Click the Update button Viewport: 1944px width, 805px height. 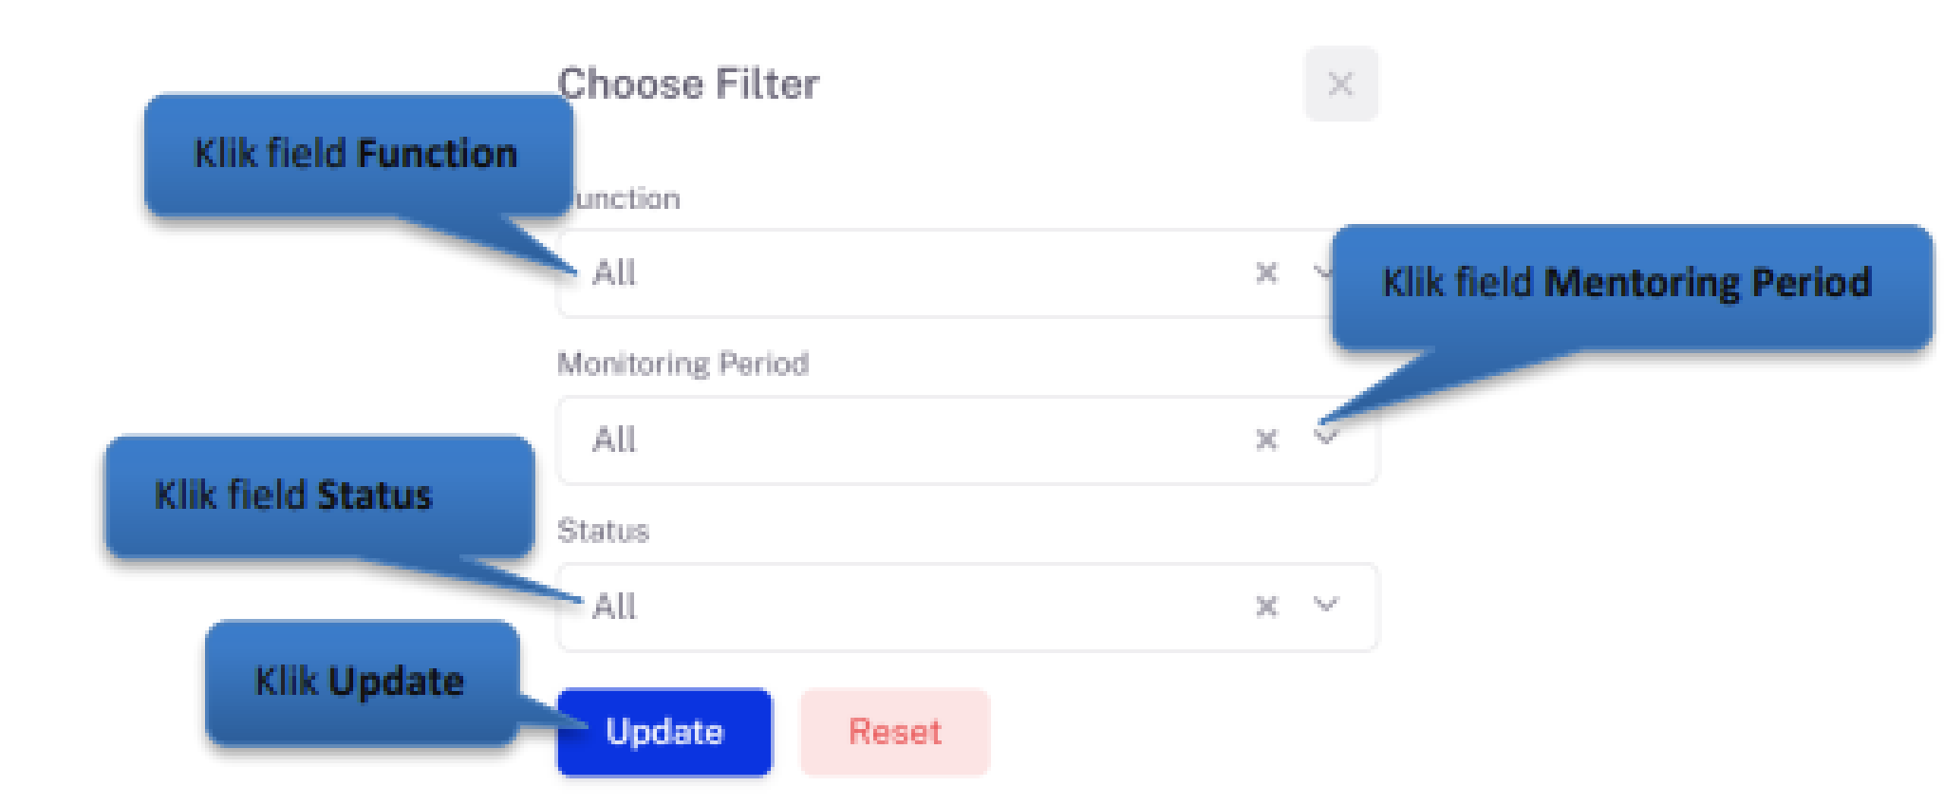tap(663, 731)
